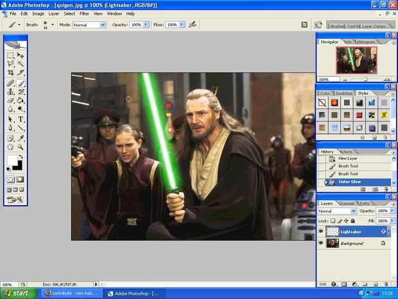Select the Eyedropper tool
This screenshot has height=299, width=398.
coord(21,138)
